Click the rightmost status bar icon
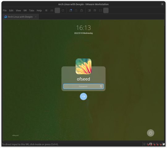The width and height of the screenshot is (167, 148). point(164,144)
